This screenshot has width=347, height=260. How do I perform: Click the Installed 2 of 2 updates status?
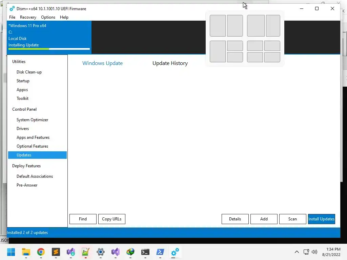coord(27,233)
